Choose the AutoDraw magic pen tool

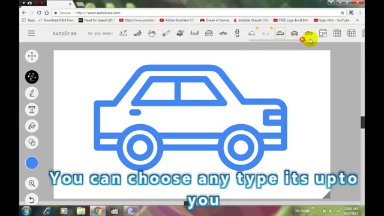click(32, 77)
